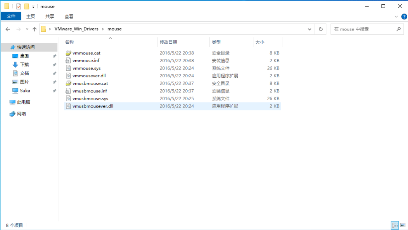The image size is (408, 230).
Task: Open 下載 in quick access sidebar
Action: [x=24, y=65]
